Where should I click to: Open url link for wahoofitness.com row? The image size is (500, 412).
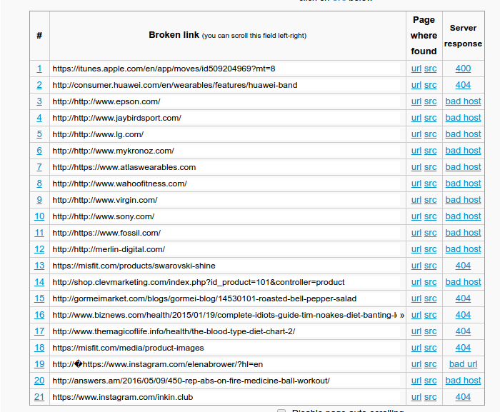tap(416, 184)
